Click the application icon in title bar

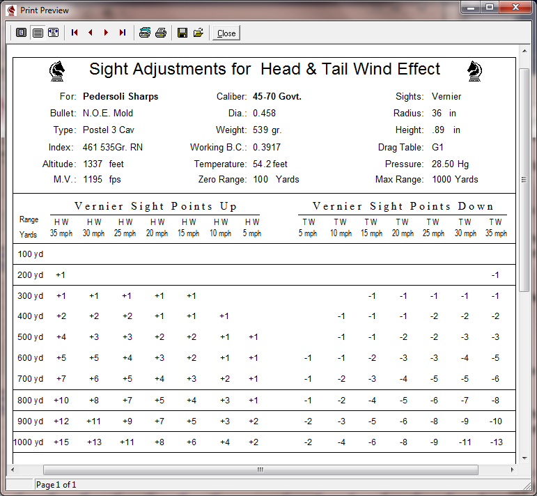(x=12, y=10)
